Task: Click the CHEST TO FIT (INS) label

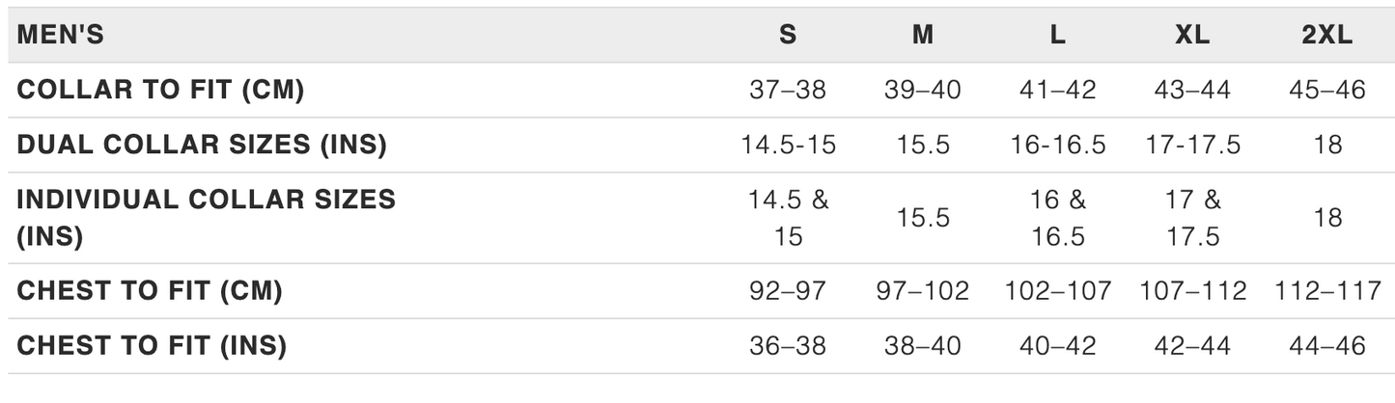Action: (x=152, y=346)
